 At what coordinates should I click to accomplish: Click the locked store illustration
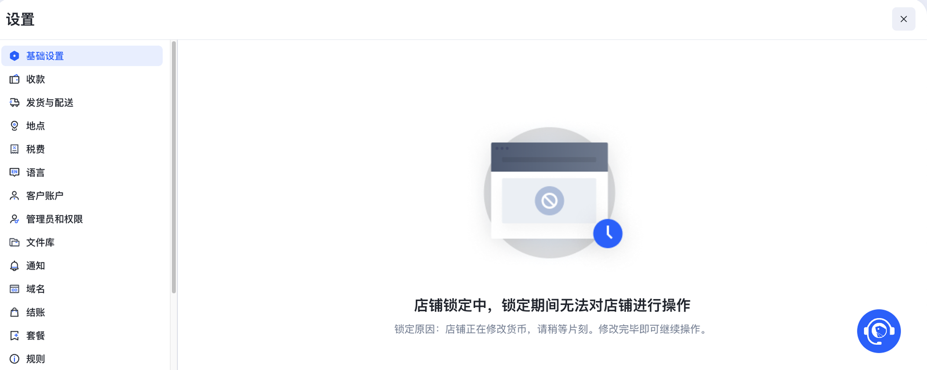[x=552, y=193]
